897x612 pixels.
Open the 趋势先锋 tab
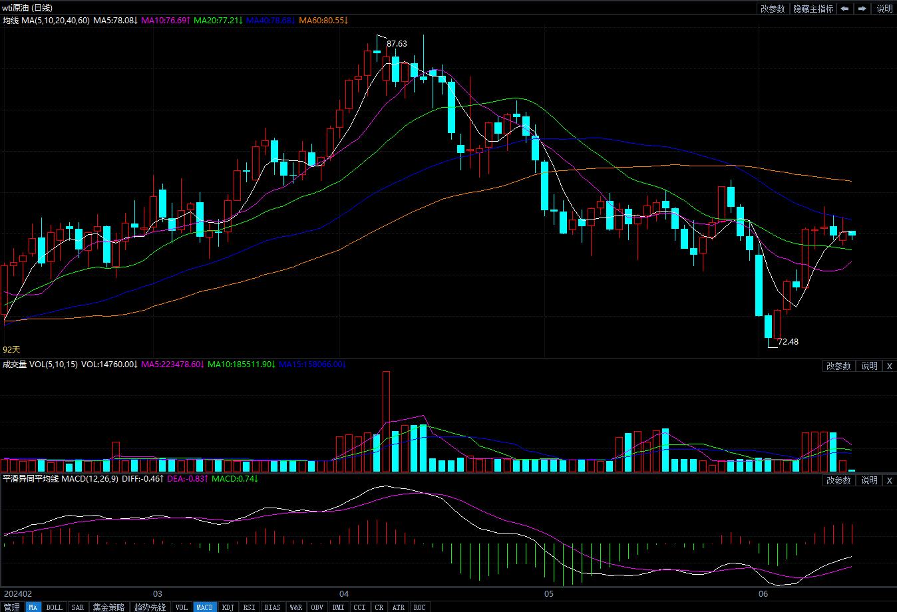pos(150,607)
